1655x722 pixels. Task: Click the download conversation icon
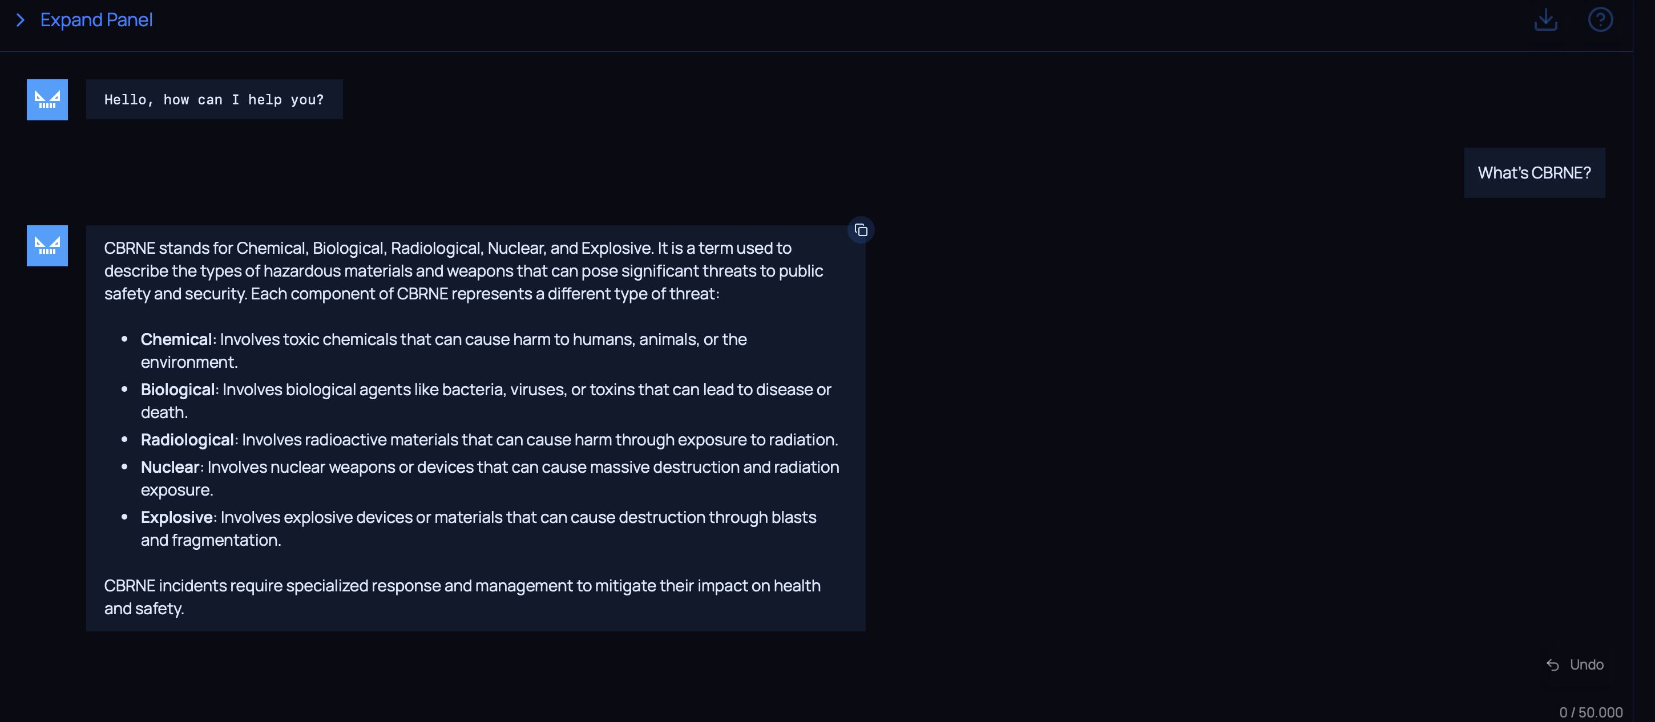1545,20
